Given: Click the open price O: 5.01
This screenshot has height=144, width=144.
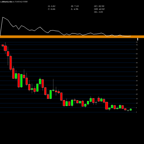Looking at the screenshot, I should 52,6.
